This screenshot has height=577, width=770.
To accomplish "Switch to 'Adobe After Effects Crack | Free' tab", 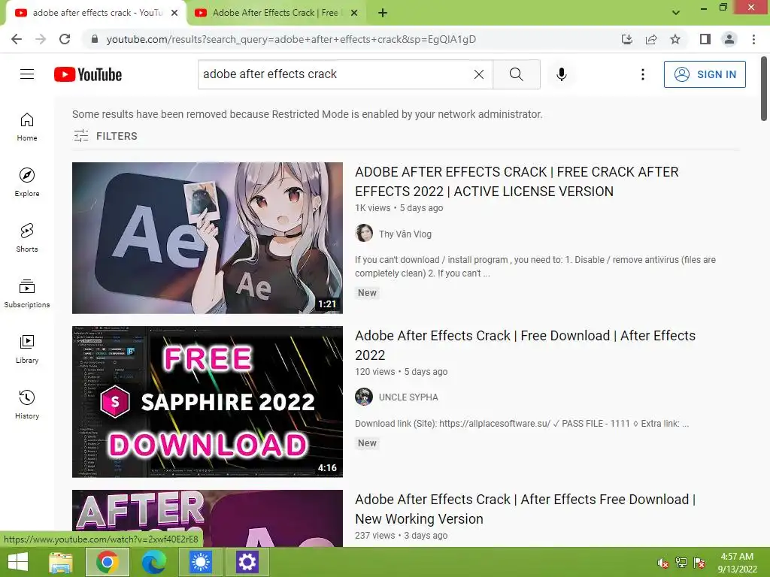I will (x=276, y=13).
